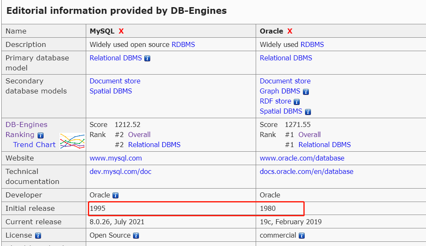426x246 pixels.
Task: Open Graph DBMS link
Action: tap(280, 91)
